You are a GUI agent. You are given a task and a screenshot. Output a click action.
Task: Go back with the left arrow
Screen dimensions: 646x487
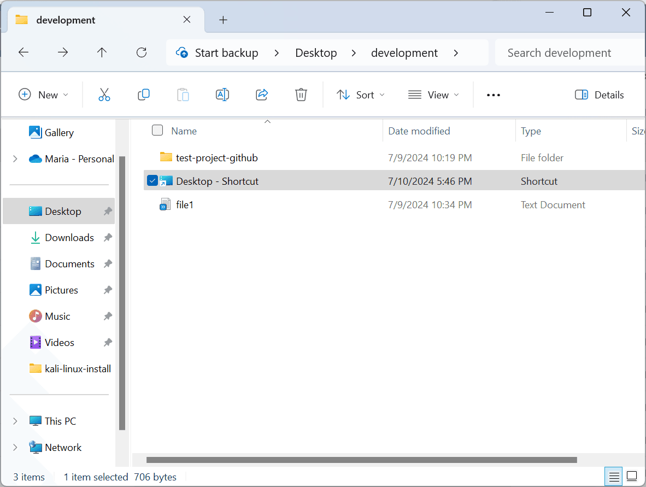pos(24,52)
